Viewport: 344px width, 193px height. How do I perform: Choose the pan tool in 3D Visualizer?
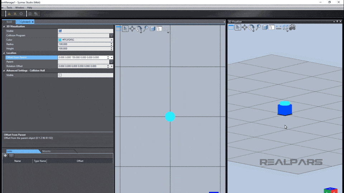[x=244, y=28]
